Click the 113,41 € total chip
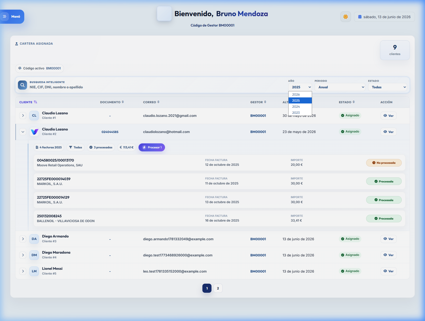425x321 pixels. tap(127, 147)
